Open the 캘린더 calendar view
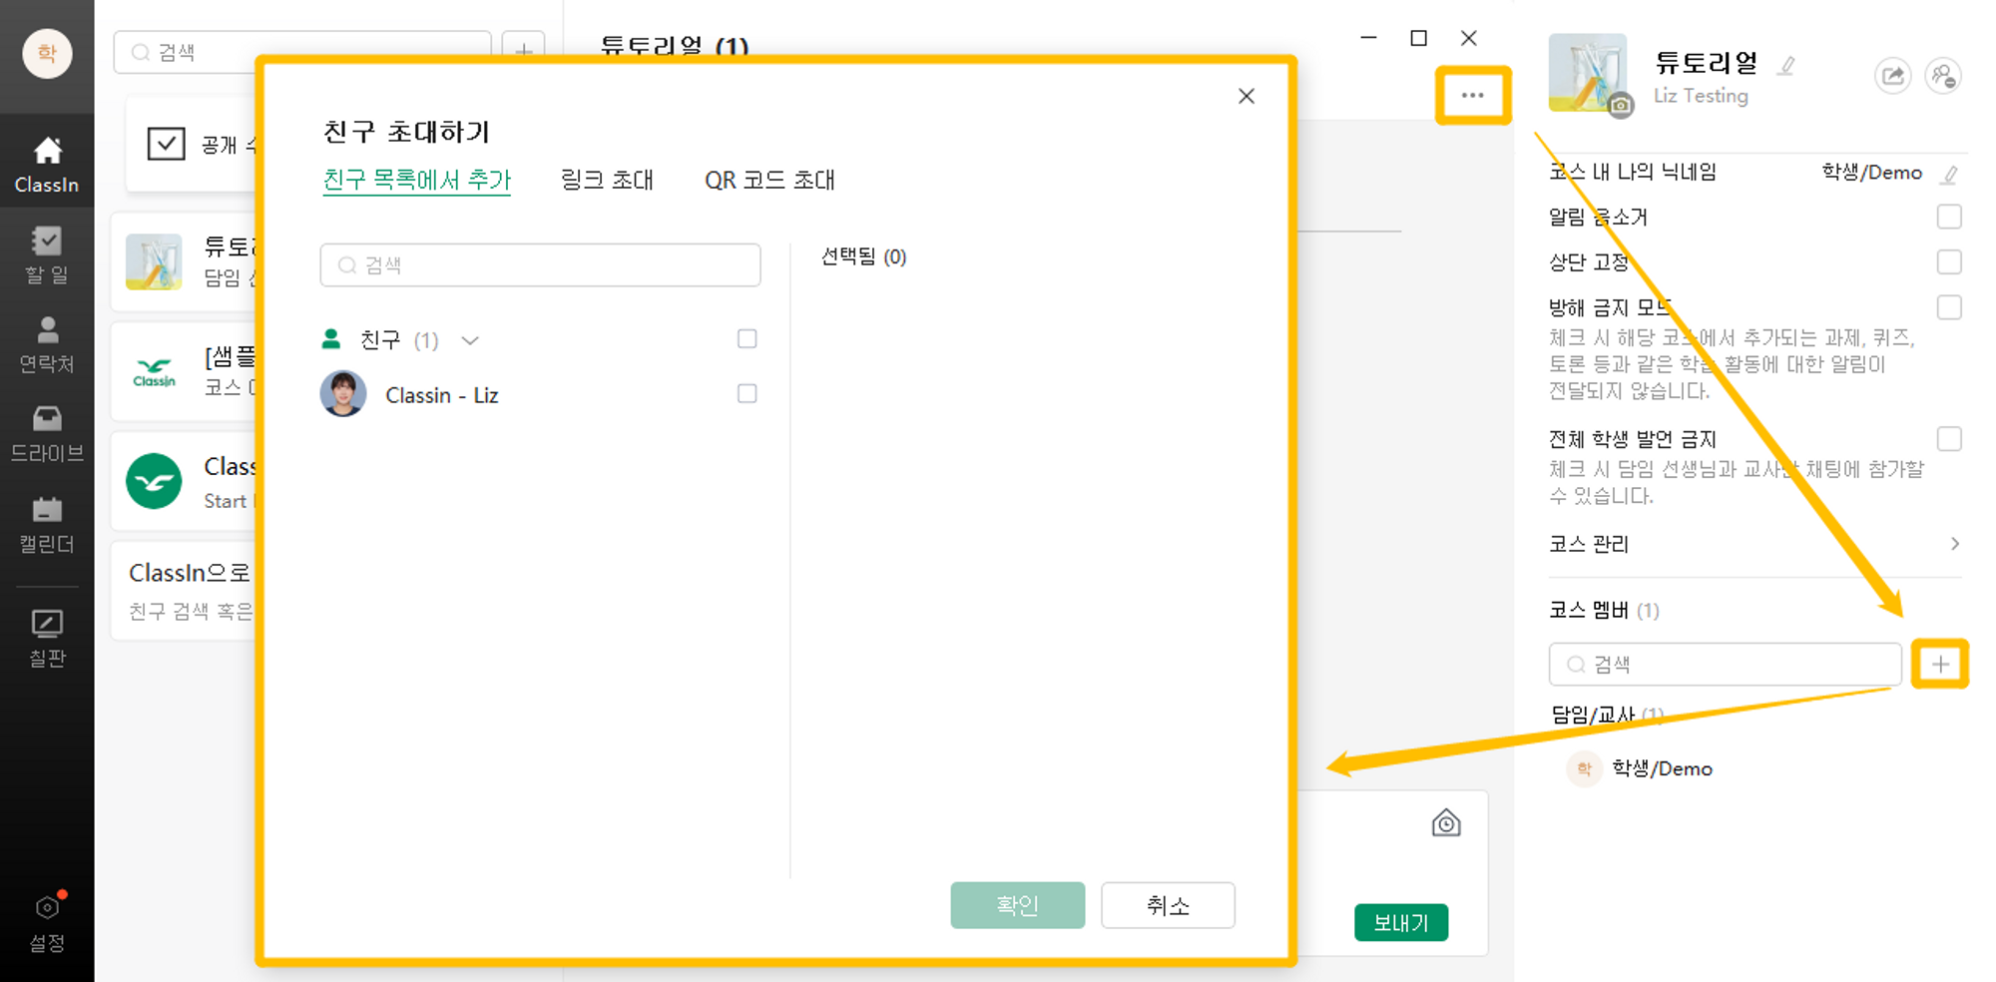Viewport: 1996px width, 982px height. coord(47,526)
